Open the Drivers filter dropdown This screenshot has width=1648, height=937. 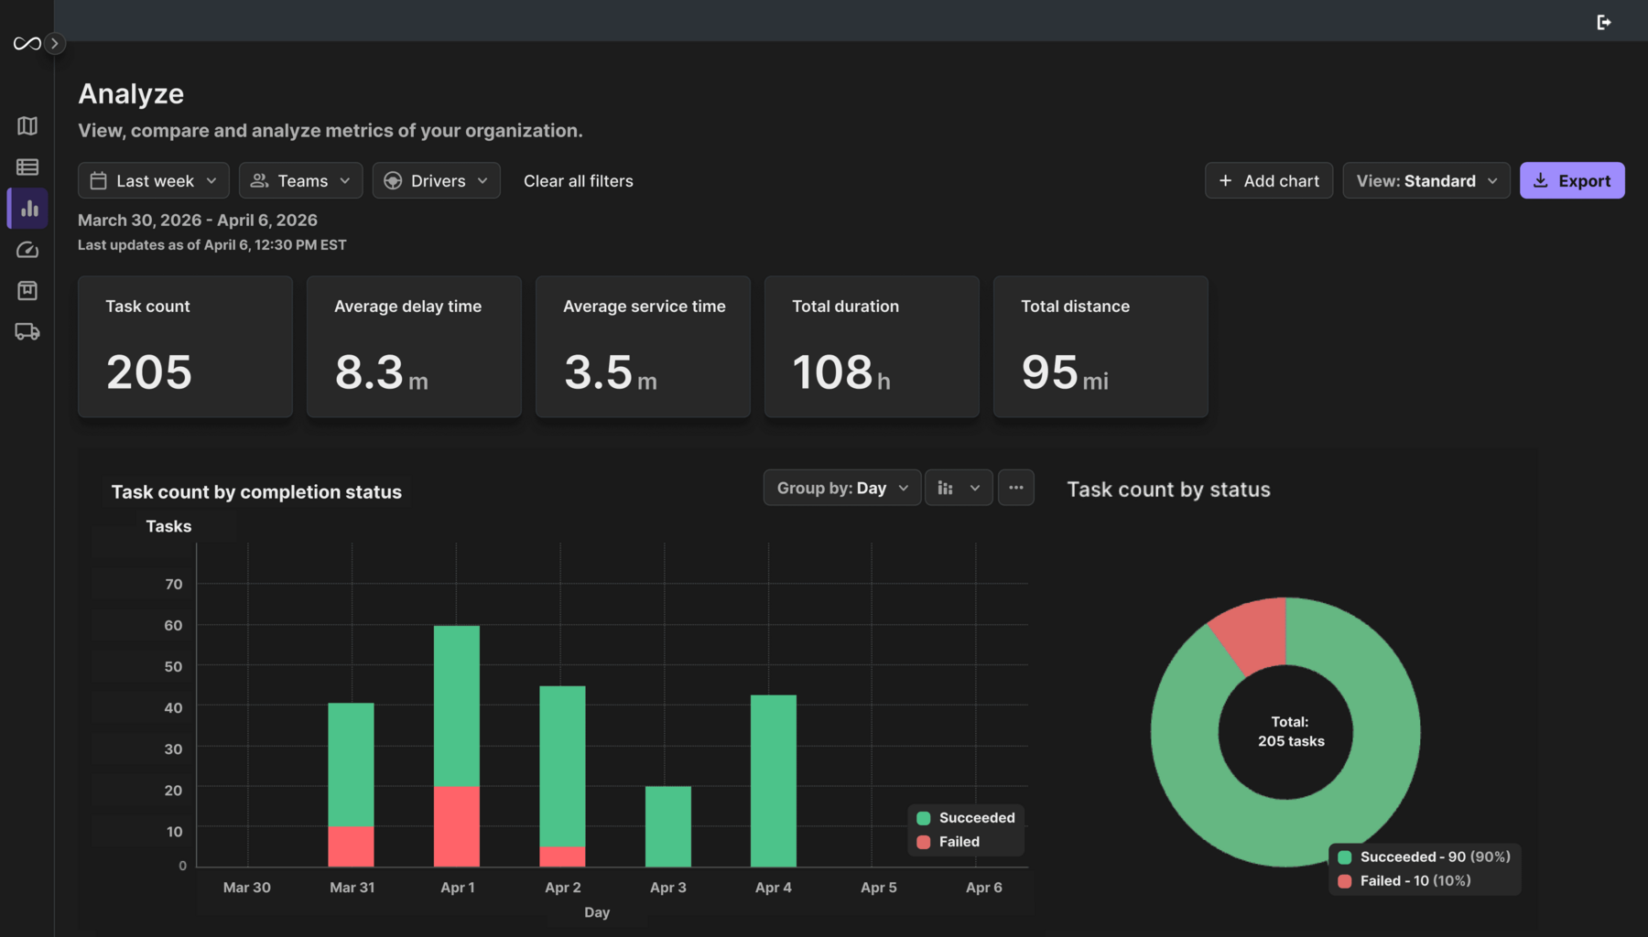click(436, 180)
